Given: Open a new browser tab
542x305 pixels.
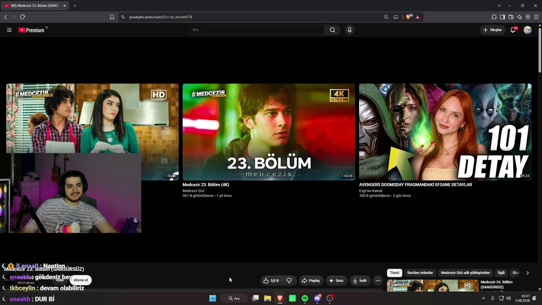Looking at the screenshot, I should (75, 6).
